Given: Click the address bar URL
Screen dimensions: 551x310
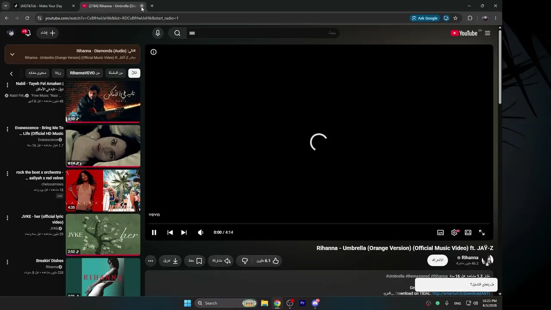Looking at the screenshot, I should coord(112,18).
